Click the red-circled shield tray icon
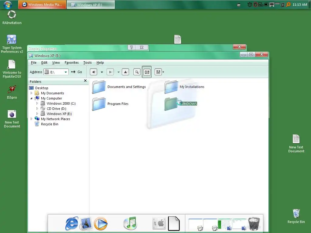This screenshot has width=311, height=233. (x=255, y=5)
